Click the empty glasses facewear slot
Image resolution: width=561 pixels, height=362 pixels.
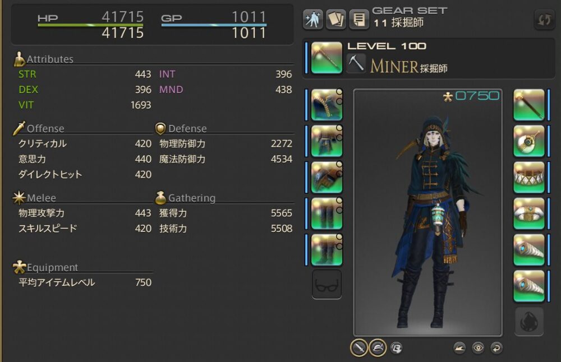pyautogui.click(x=327, y=285)
